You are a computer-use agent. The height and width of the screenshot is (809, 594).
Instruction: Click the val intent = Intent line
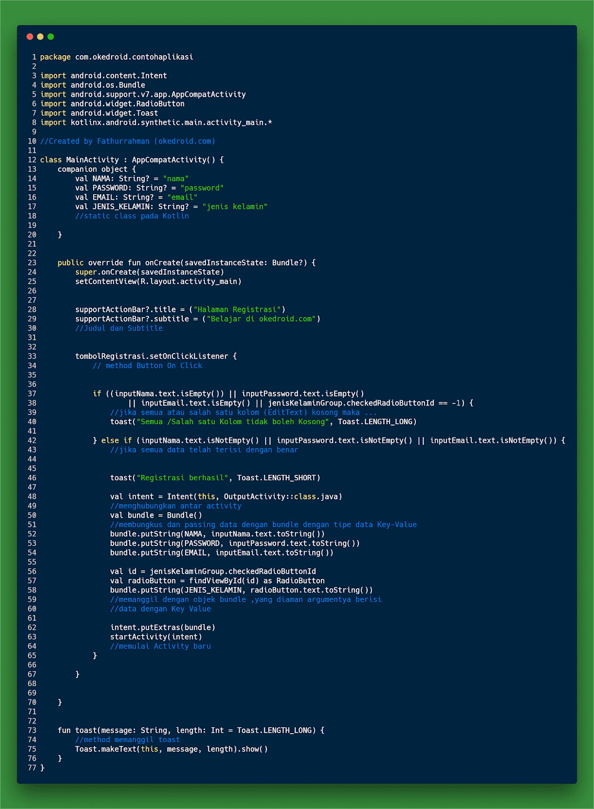pos(226,497)
